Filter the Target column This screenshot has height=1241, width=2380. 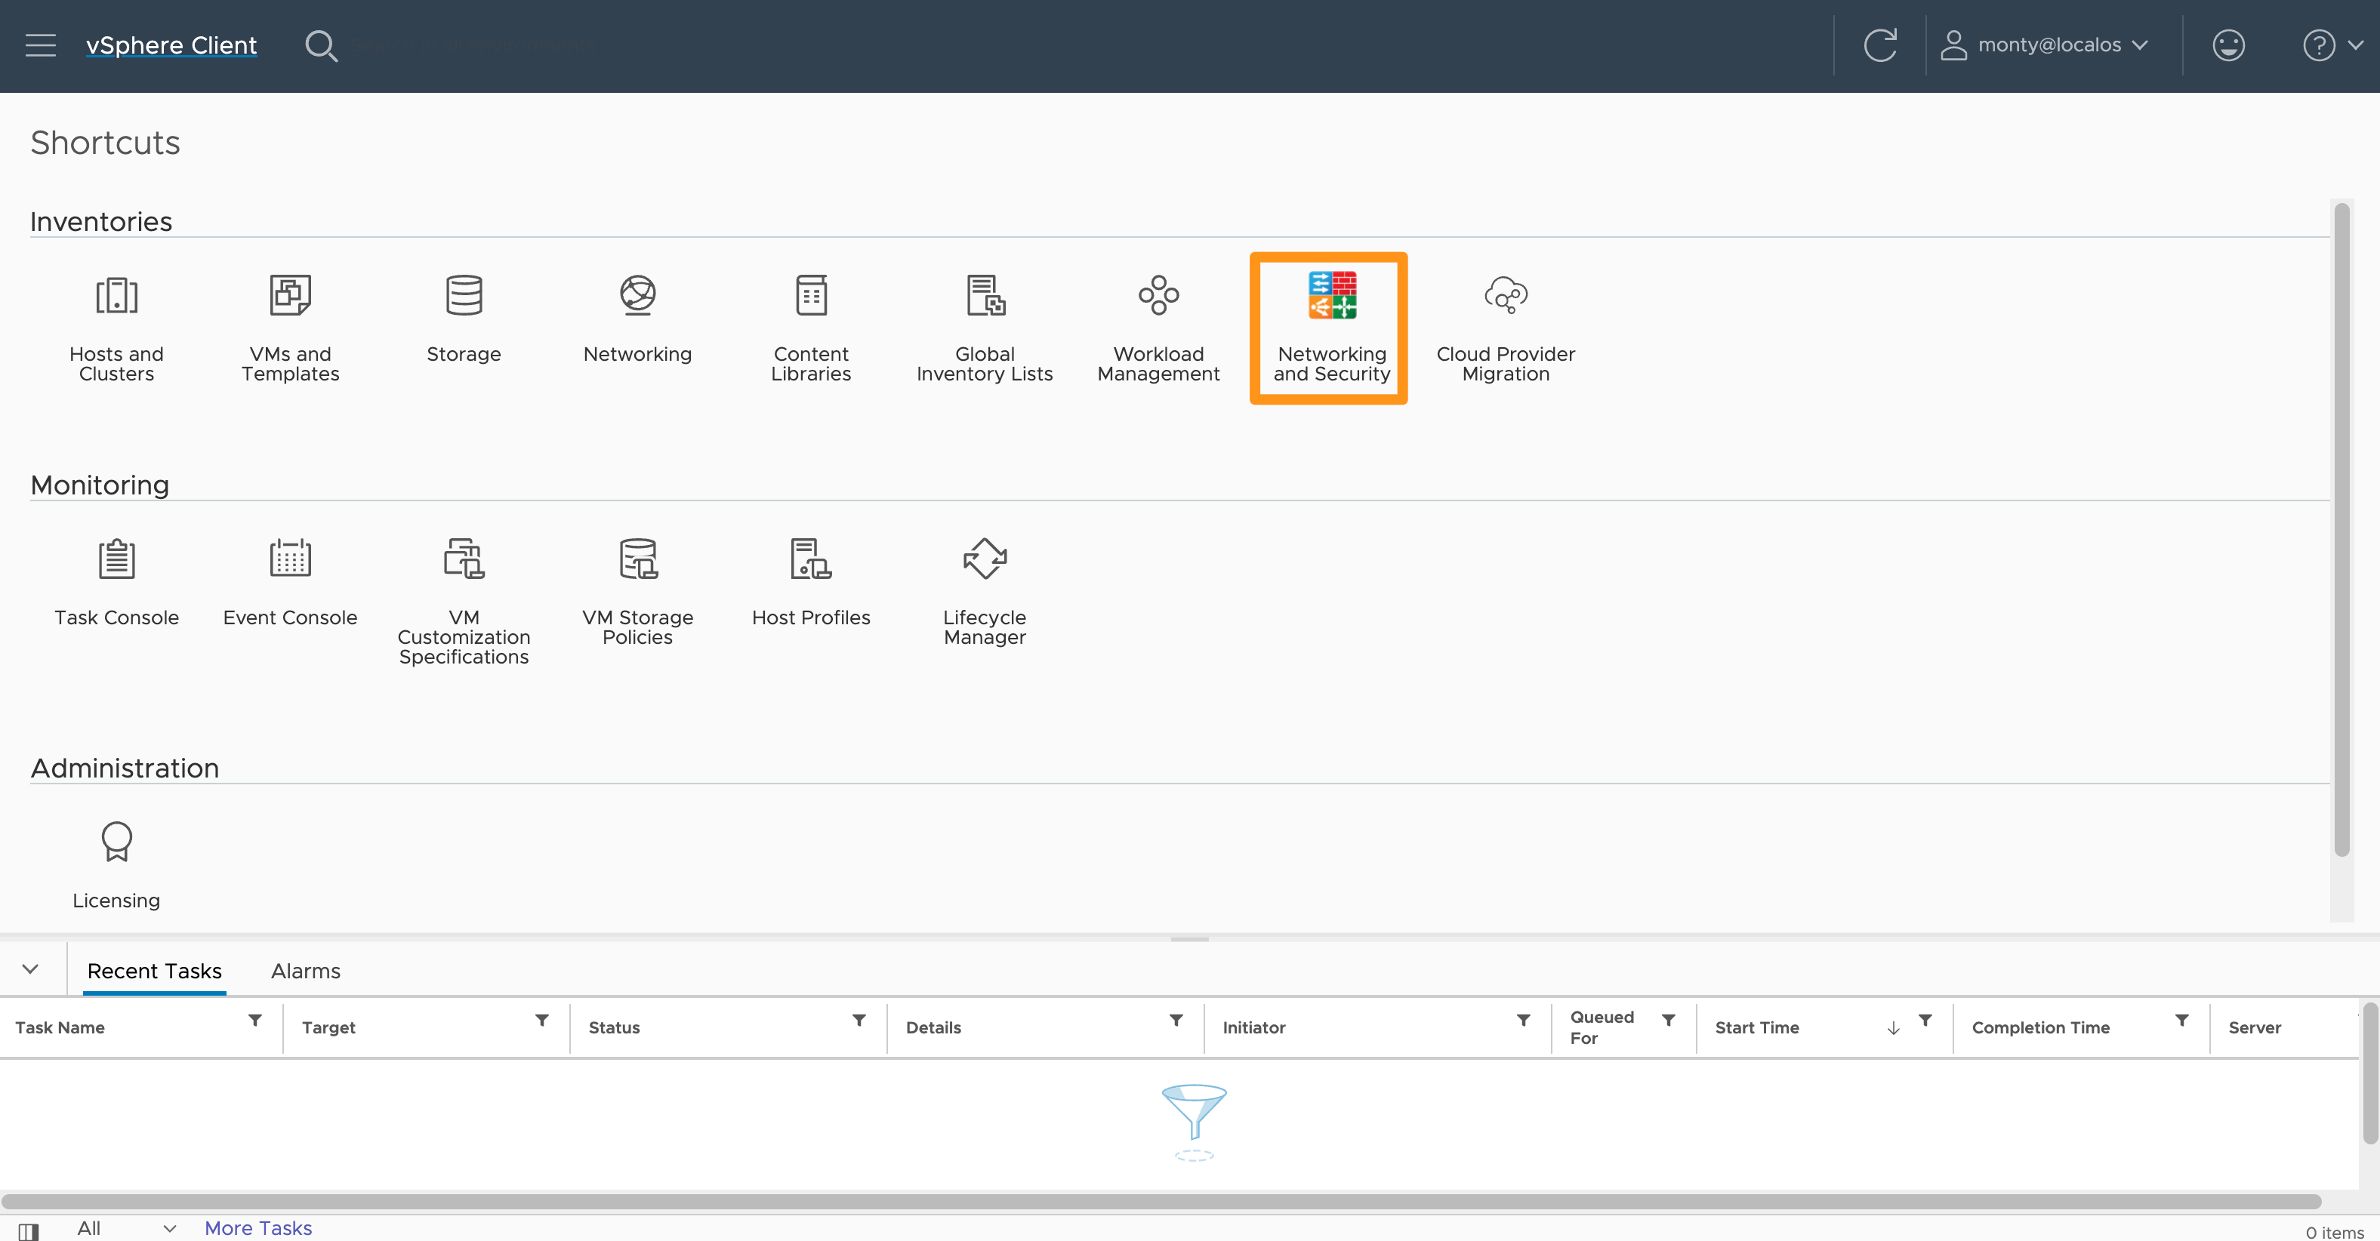point(542,1021)
